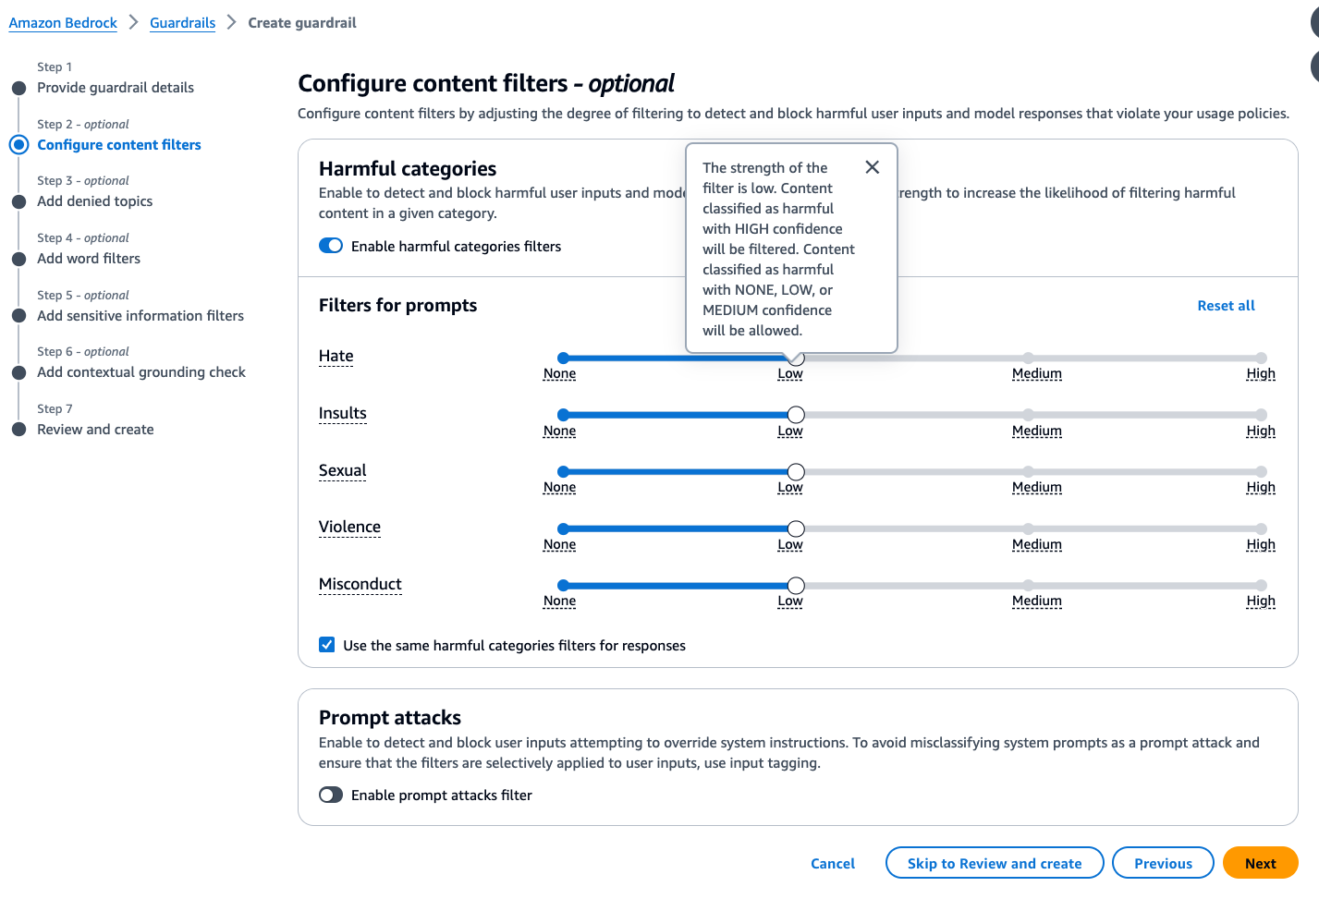Select Add word filters step

(89, 259)
